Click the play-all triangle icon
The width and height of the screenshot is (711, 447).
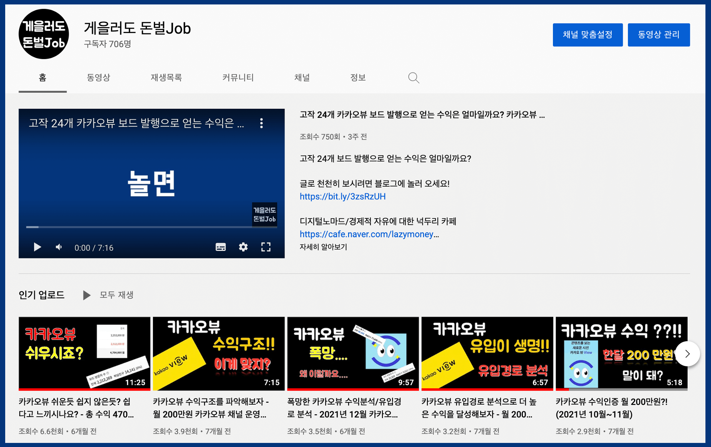[x=86, y=295]
